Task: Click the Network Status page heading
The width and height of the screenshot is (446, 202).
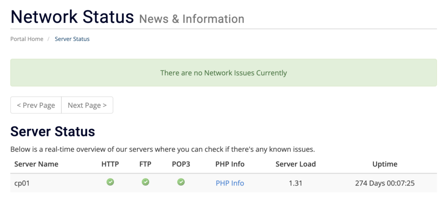Action: pyautogui.click(x=72, y=17)
